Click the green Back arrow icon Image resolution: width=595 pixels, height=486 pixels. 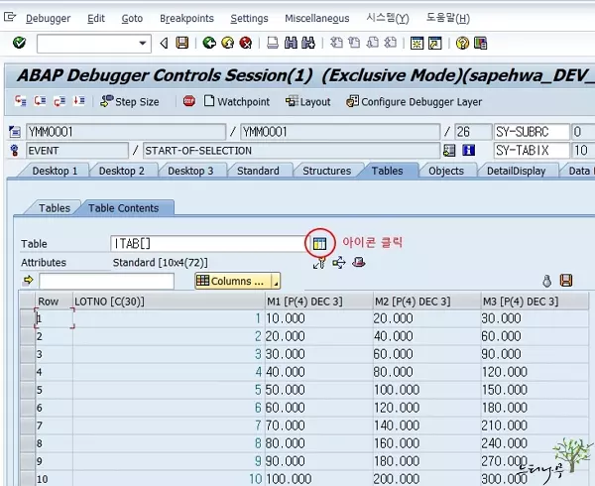click(209, 43)
